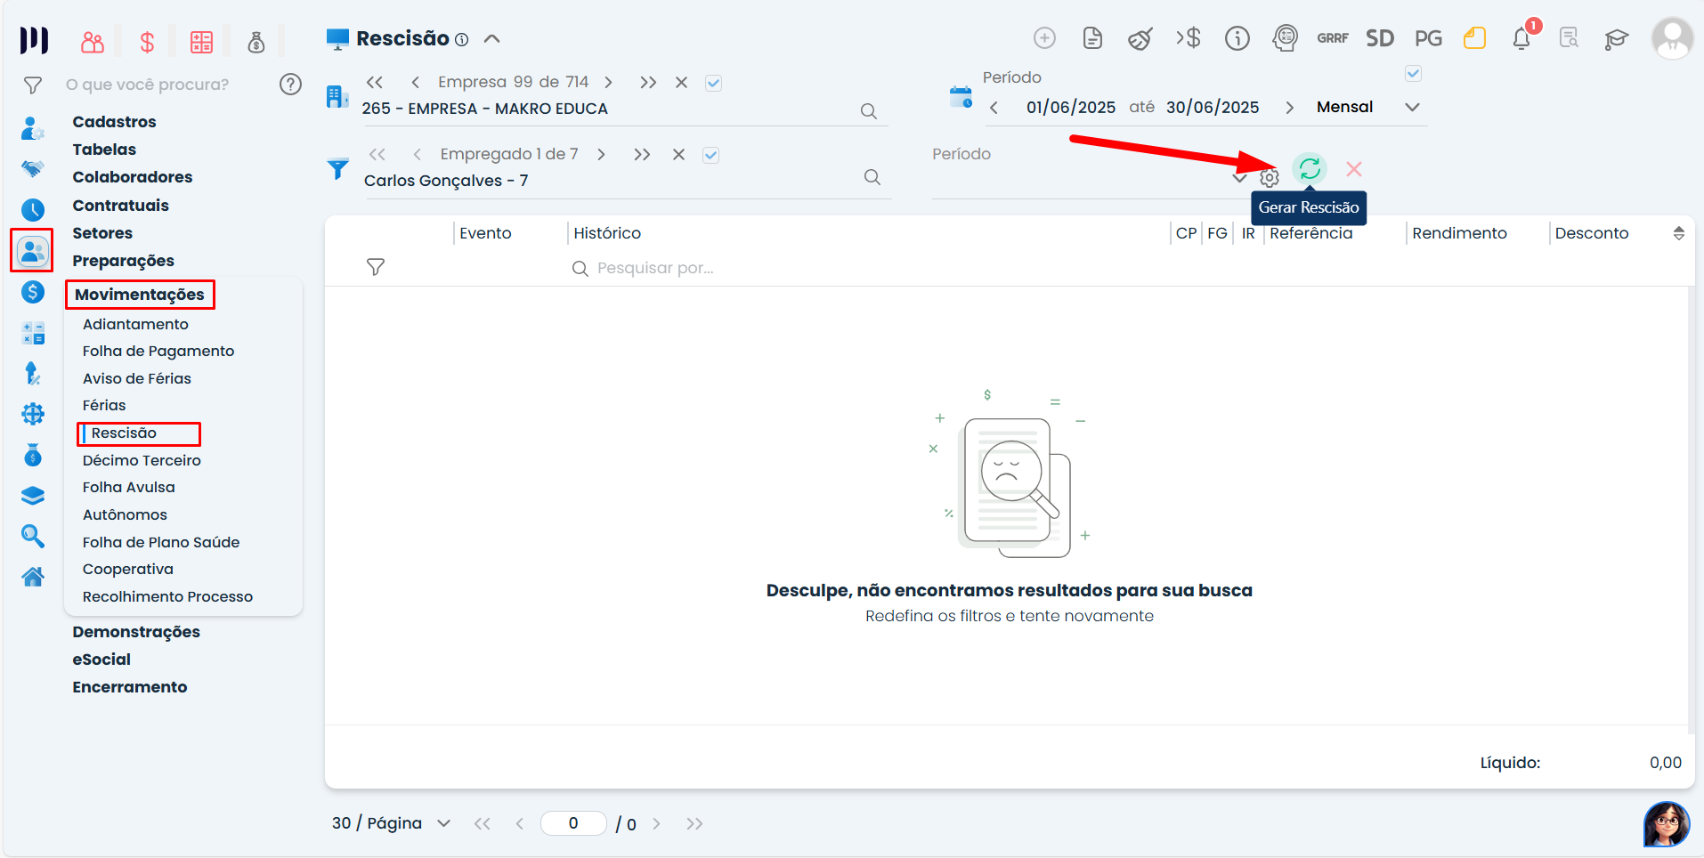This screenshot has width=1704, height=858.
Task: Toggle the Empregado checkbox
Action: click(710, 155)
